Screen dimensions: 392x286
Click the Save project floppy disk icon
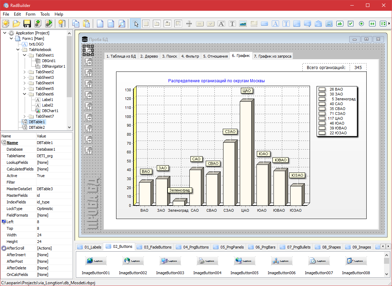[x=27, y=24]
